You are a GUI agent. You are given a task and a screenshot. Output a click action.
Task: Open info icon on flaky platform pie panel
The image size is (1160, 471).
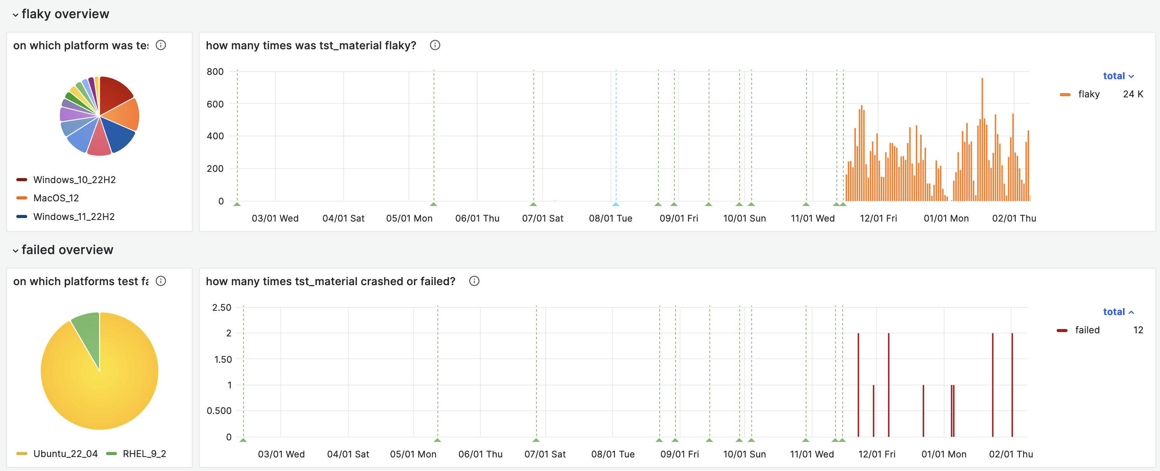coord(161,45)
